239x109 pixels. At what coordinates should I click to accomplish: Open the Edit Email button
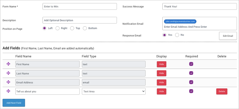228,36
